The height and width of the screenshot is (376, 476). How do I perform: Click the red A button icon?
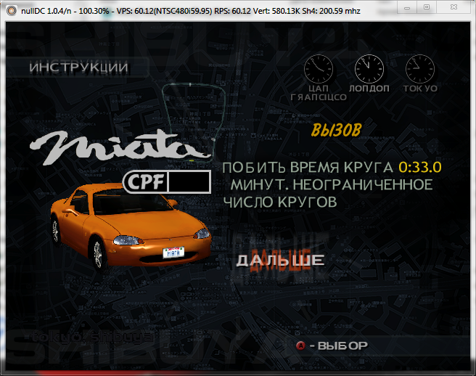(300, 346)
